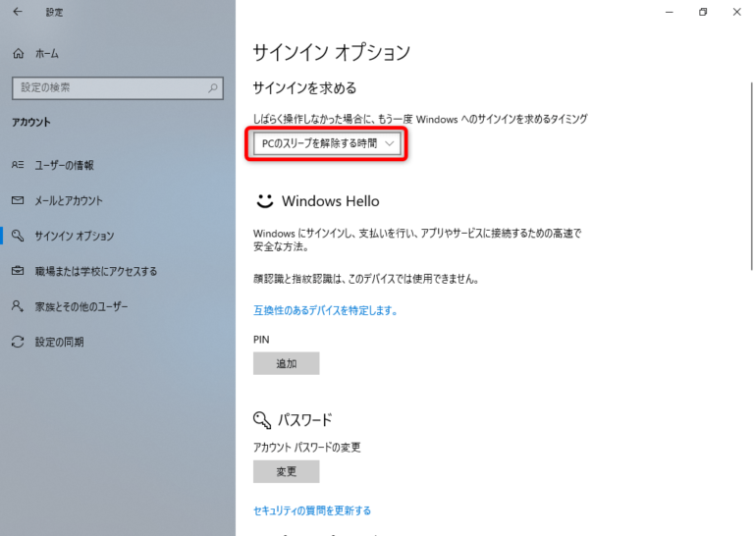Click the dropdown chevron in sign-in timing box
754x536 pixels.
click(x=390, y=144)
